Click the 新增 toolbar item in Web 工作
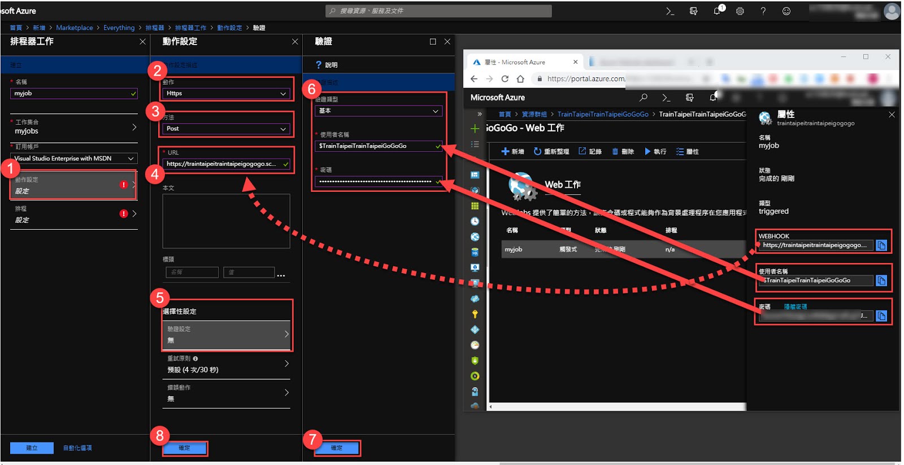The width and height of the screenshot is (904, 465). click(x=513, y=151)
